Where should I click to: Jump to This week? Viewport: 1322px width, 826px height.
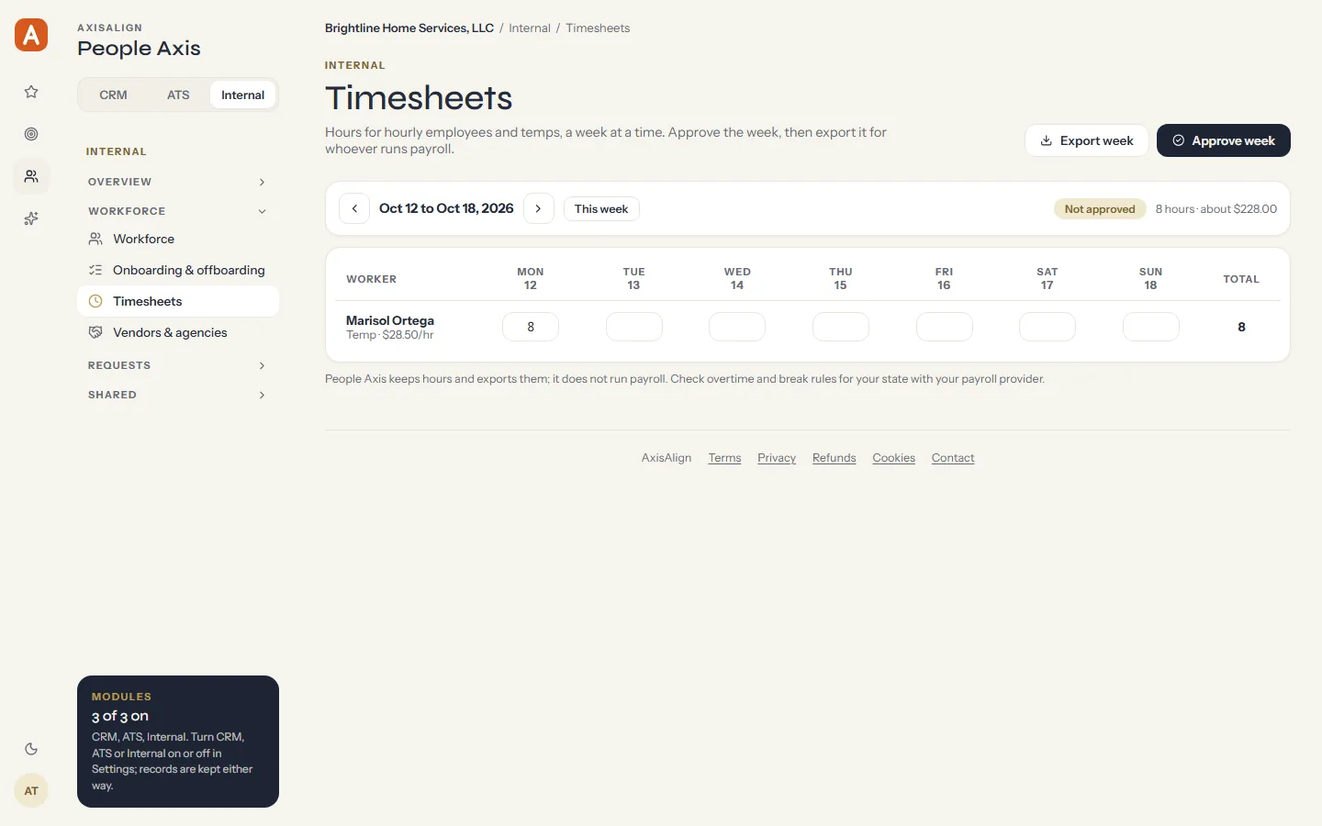[x=601, y=208]
